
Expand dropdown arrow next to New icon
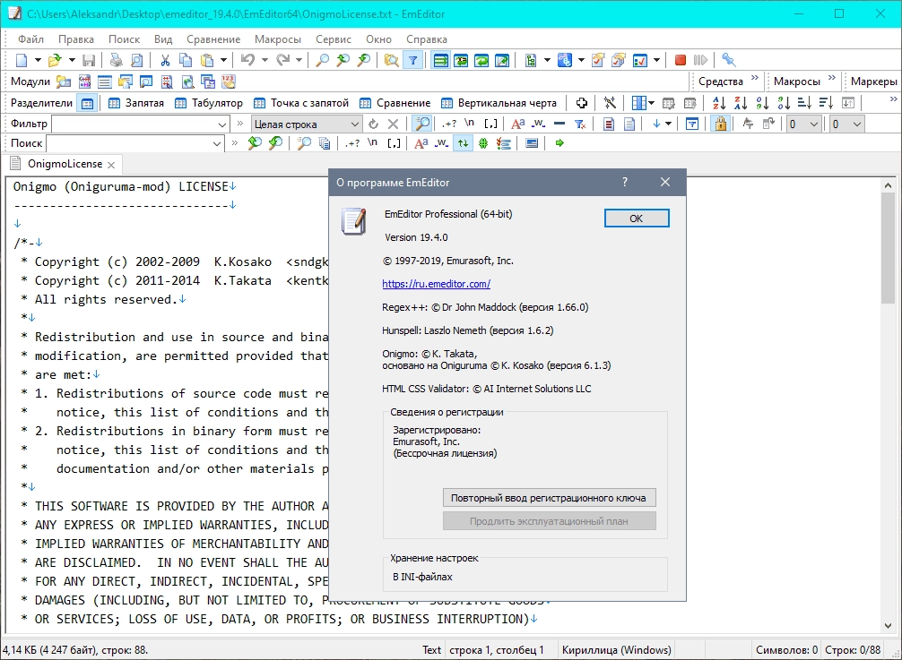[38, 60]
